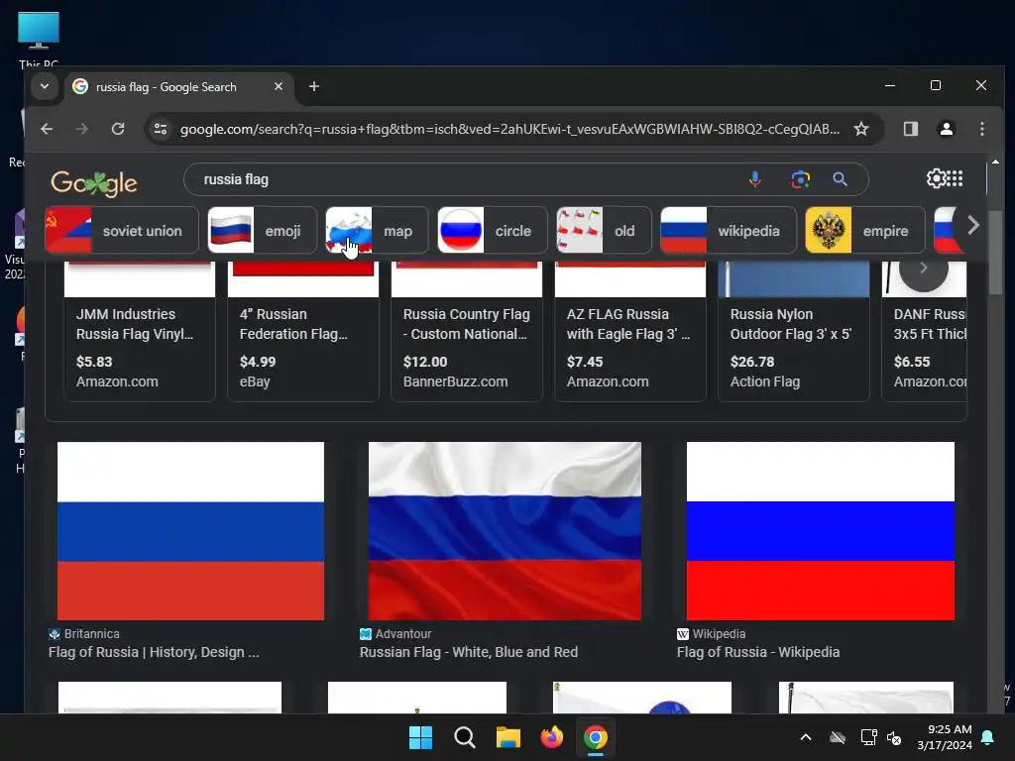
Task: Click the voice search microphone icon
Action: 754,179
